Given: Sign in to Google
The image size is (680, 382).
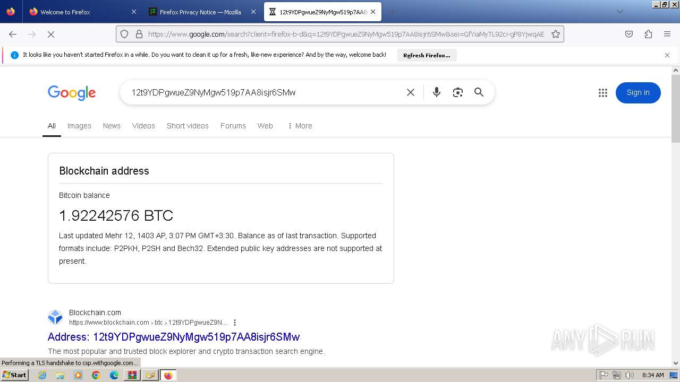Looking at the screenshot, I should (x=638, y=93).
